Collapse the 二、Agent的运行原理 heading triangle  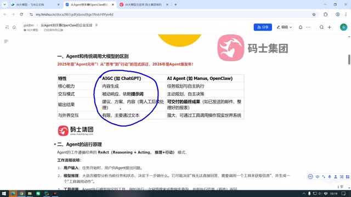55,144
